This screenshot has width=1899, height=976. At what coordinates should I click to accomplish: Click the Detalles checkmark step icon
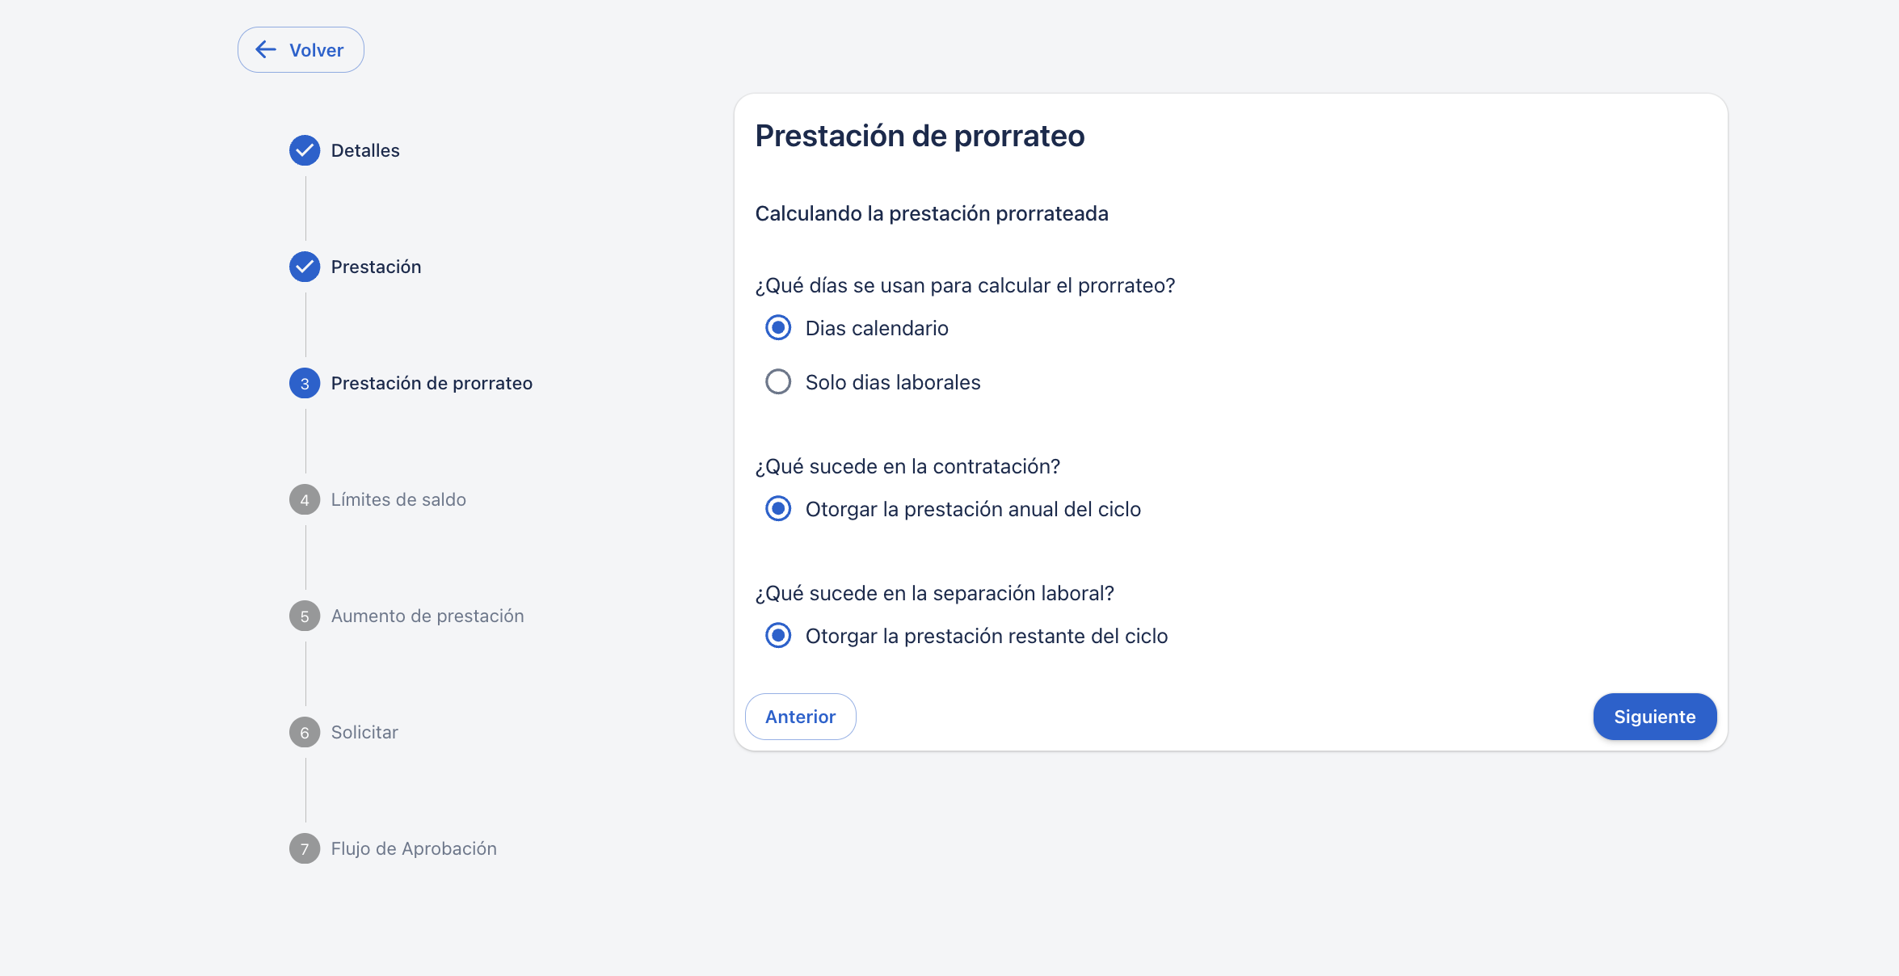(x=305, y=150)
